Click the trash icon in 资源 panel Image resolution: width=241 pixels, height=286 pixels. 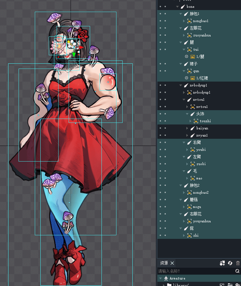[238, 263]
